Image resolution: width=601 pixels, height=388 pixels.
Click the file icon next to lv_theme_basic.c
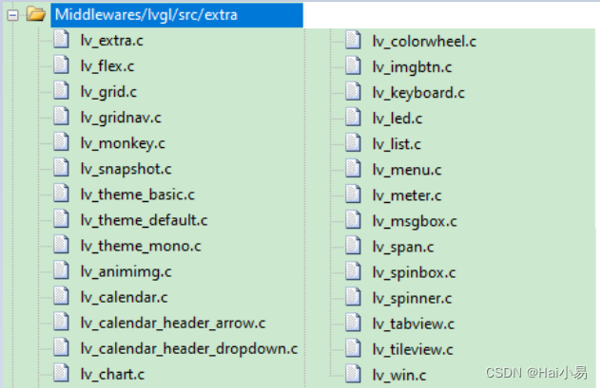tap(61, 194)
